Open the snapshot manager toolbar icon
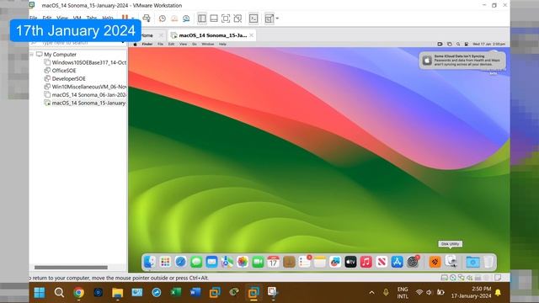The image size is (539, 303). click(x=186, y=19)
